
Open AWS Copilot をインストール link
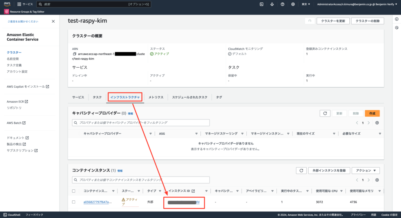pos(28,86)
